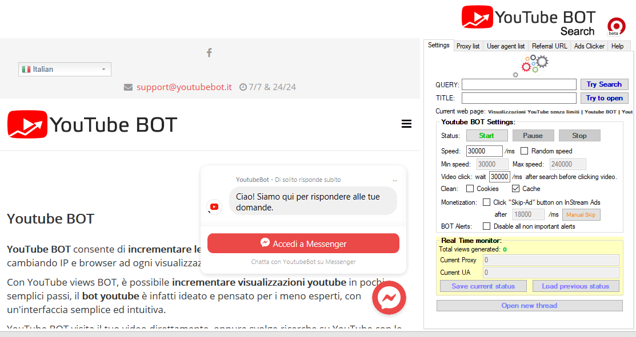This screenshot has height=337, width=636.
Task: Enable the Random speed checkbox
Action: pos(524,151)
